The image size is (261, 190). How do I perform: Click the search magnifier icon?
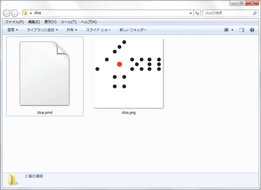pyautogui.click(x=255, y=13)
